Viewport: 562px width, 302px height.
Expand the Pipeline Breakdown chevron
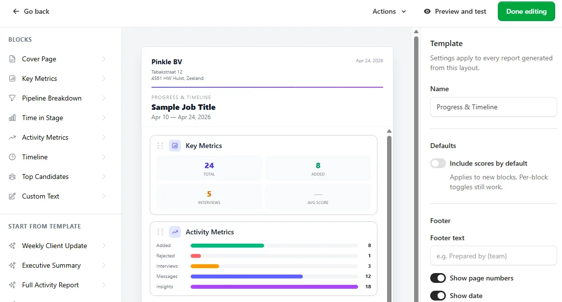(103, 98)
